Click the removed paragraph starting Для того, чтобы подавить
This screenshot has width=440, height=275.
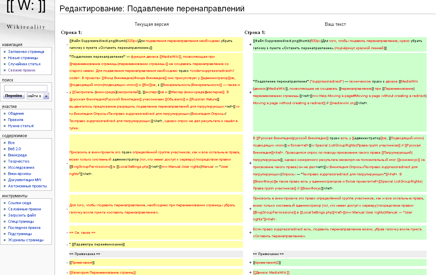tap(156, 209)
